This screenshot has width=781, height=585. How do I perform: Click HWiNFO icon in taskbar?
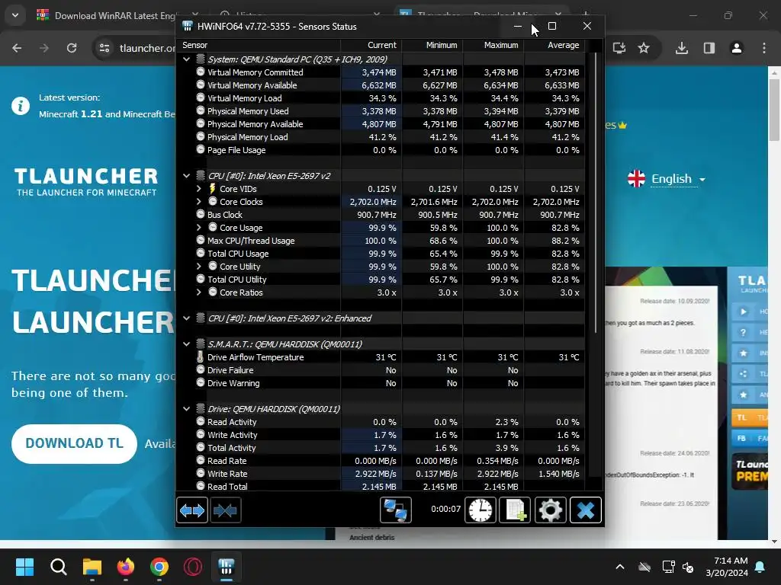tap(227, 567)
